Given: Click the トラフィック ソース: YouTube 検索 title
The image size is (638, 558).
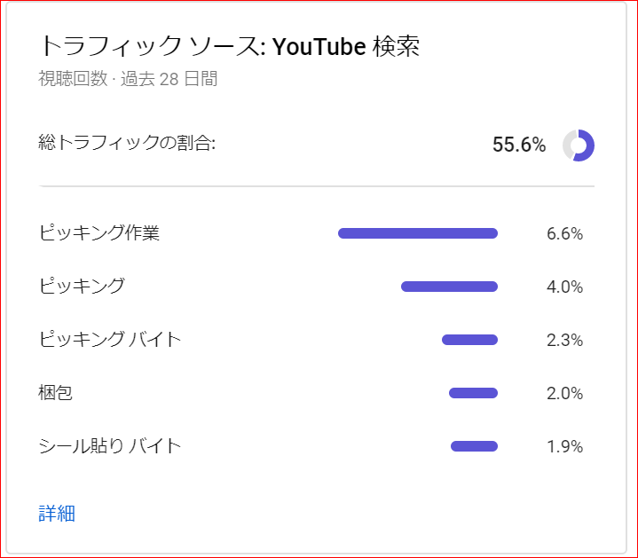Looking at the screenshot, I should 230,46.
